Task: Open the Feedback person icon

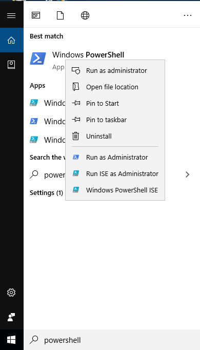Action: click(11, 317)
